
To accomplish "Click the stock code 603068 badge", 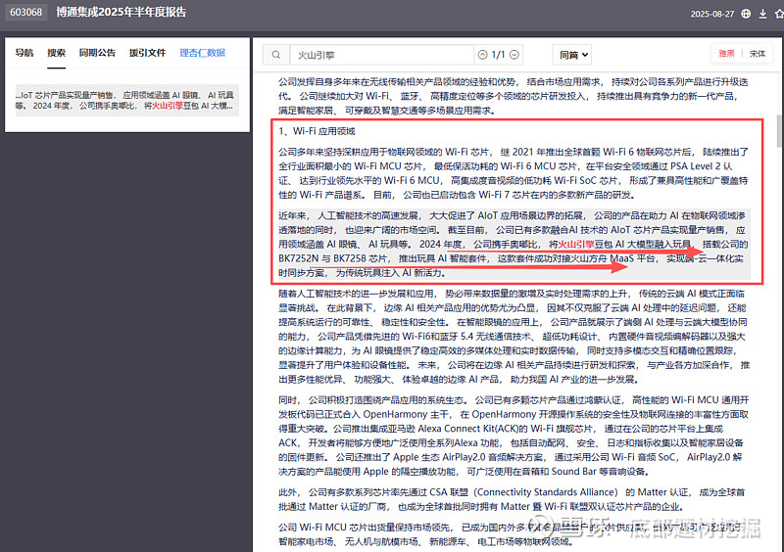I will click(26, 12).
